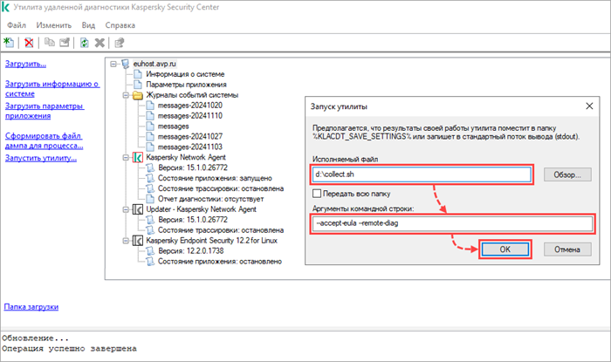This screenshot has height=362, width=611.
Task: Close the Запуск утилиты dialog
Action: pyautogui.click(x=589, y=106)
